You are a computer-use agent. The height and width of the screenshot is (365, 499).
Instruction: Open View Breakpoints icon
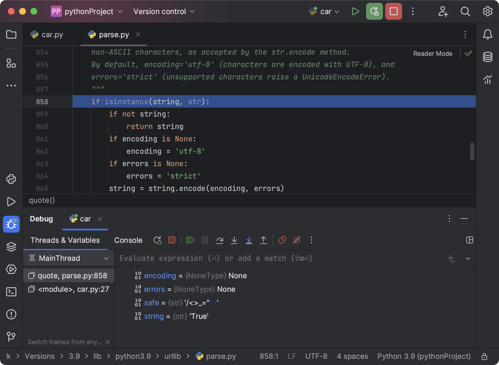click(282, 240)
